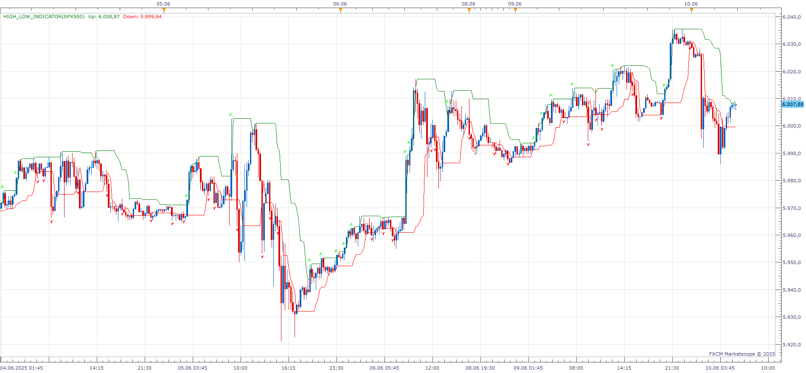Click the 08.06 19:30 time label
Image resolution: width=806 pixels, height=373 pixels.
tap(480, 368)
